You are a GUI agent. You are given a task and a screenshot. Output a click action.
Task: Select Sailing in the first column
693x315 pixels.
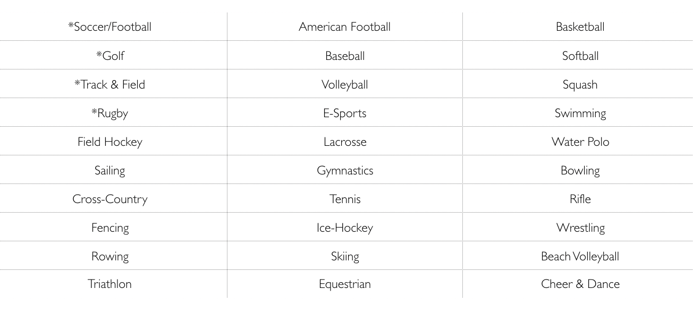coord(109,170)
